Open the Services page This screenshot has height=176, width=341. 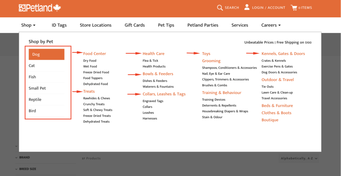pyautogui.click(x=240, y=25)
